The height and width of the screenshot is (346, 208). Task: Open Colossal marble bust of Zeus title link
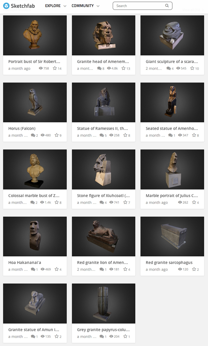pyautogui.click(x=34, y=195)
